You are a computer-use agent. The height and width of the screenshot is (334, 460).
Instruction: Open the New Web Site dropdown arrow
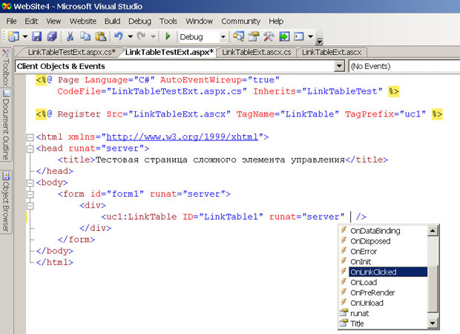click(25, 36)
